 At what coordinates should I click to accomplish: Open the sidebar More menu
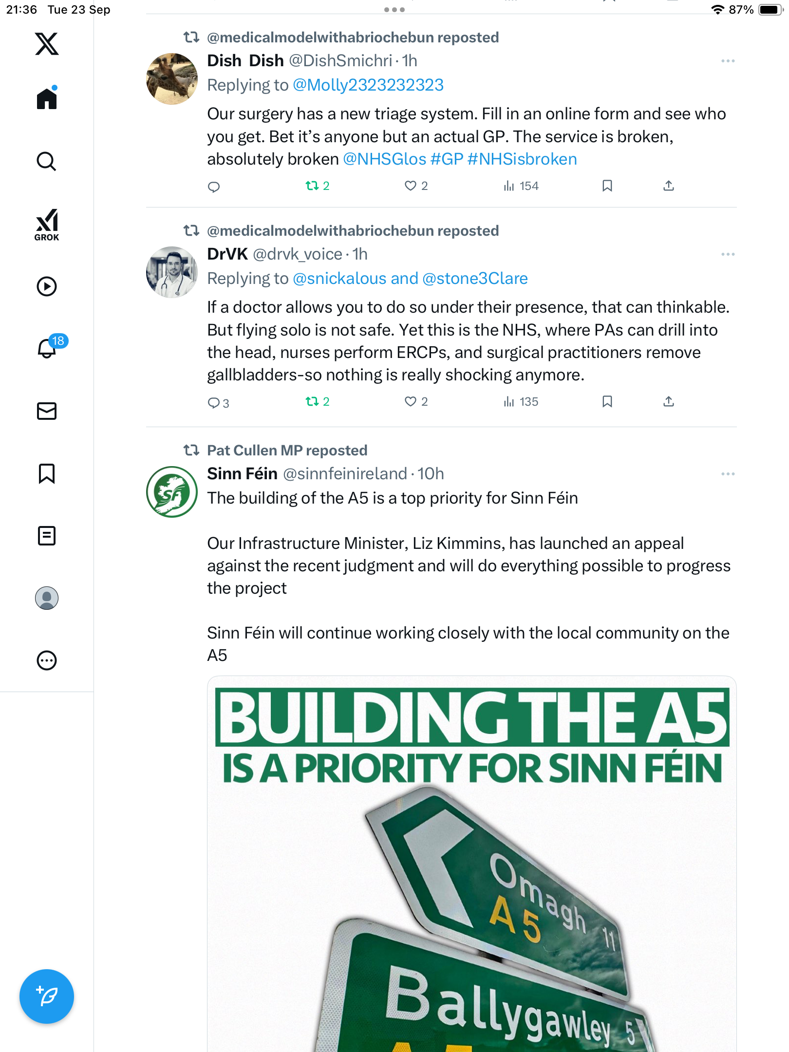point(47,660)
